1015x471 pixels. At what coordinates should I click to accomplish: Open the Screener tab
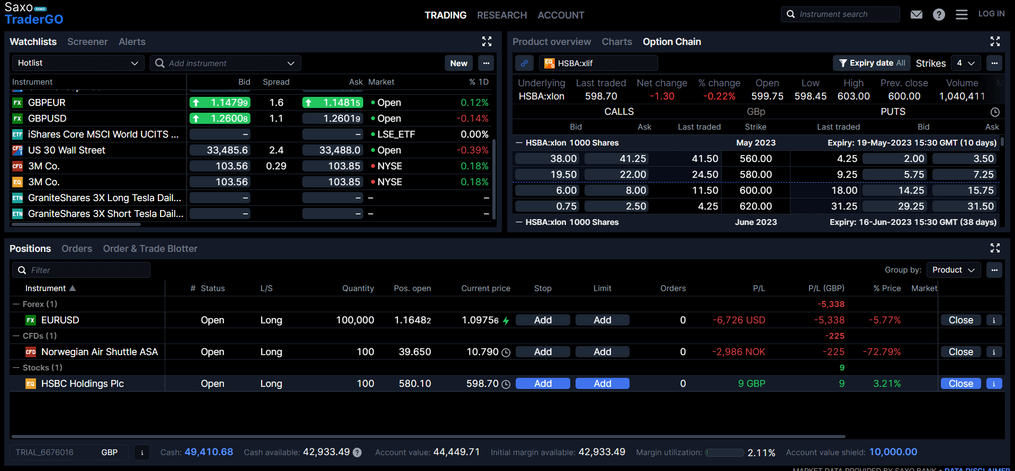click(x=87, y=42)
